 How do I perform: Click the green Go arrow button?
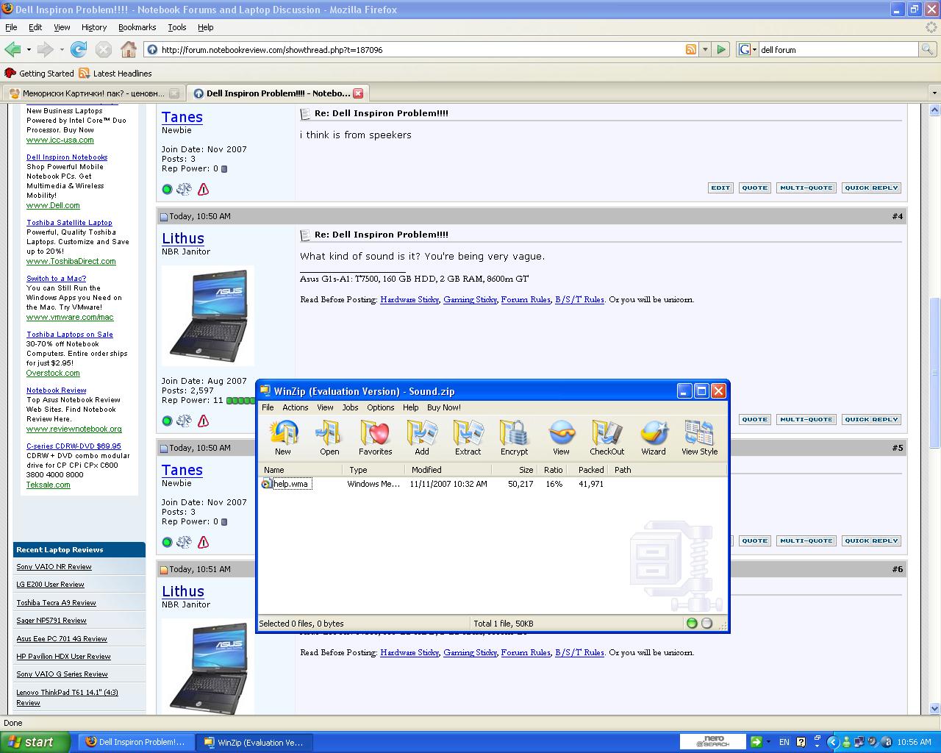pyautogui.click(x=721, y=49)
